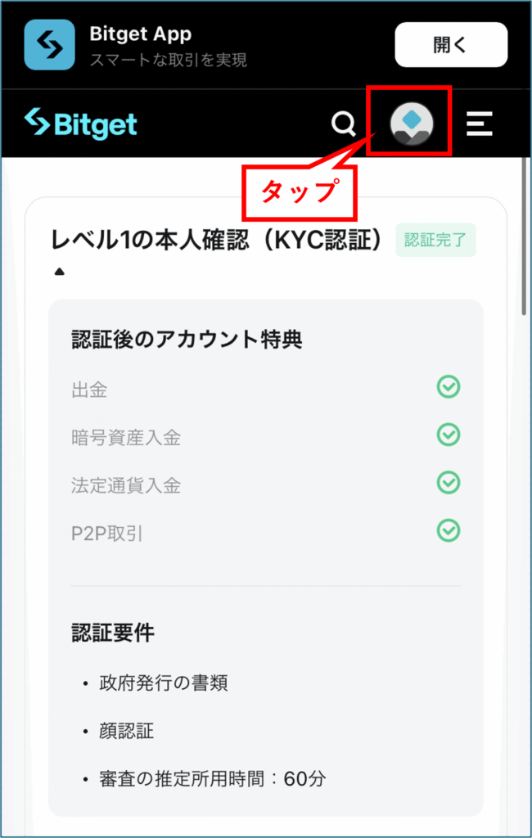Open the hamburger menu icon
The width and height of the screenshot is (532, 838).
(x=479, y=124)
